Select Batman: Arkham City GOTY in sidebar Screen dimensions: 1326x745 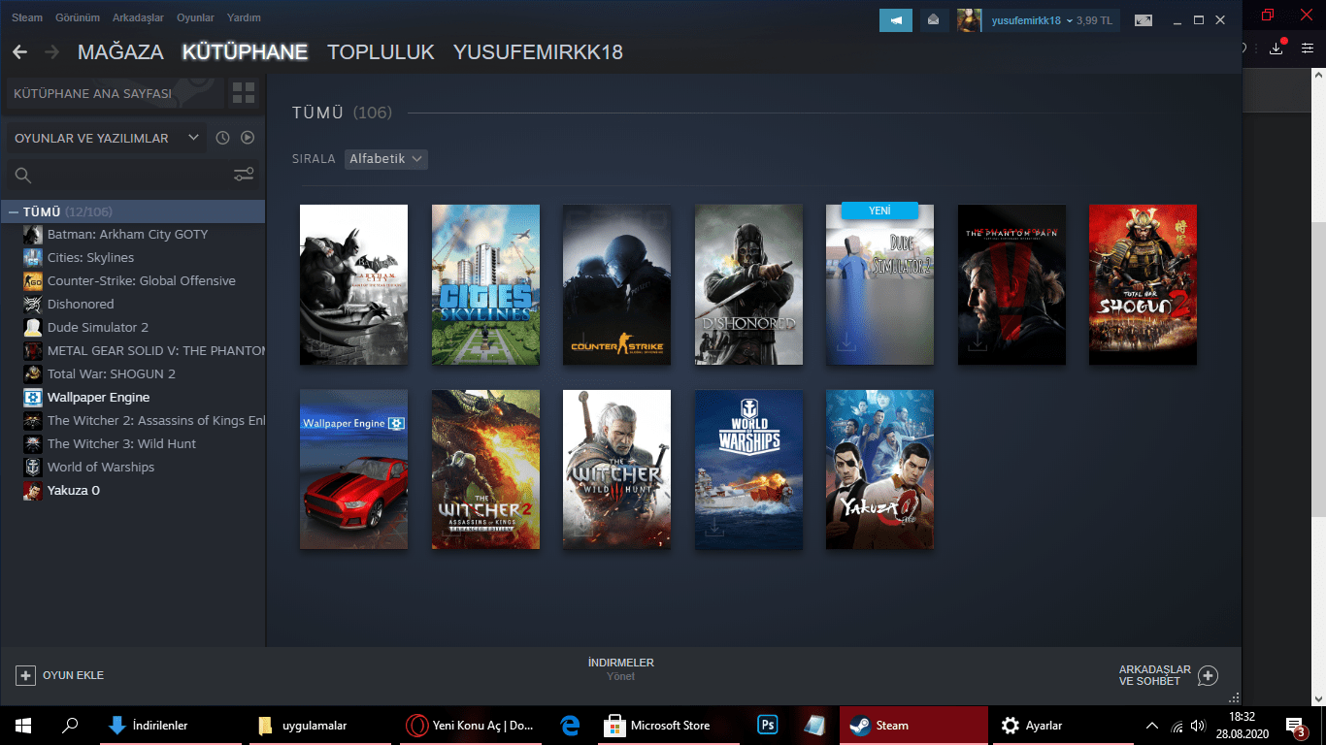(133, 234)
